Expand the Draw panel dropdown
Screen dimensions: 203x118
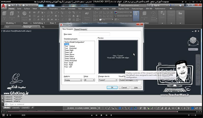pos(53,23)
